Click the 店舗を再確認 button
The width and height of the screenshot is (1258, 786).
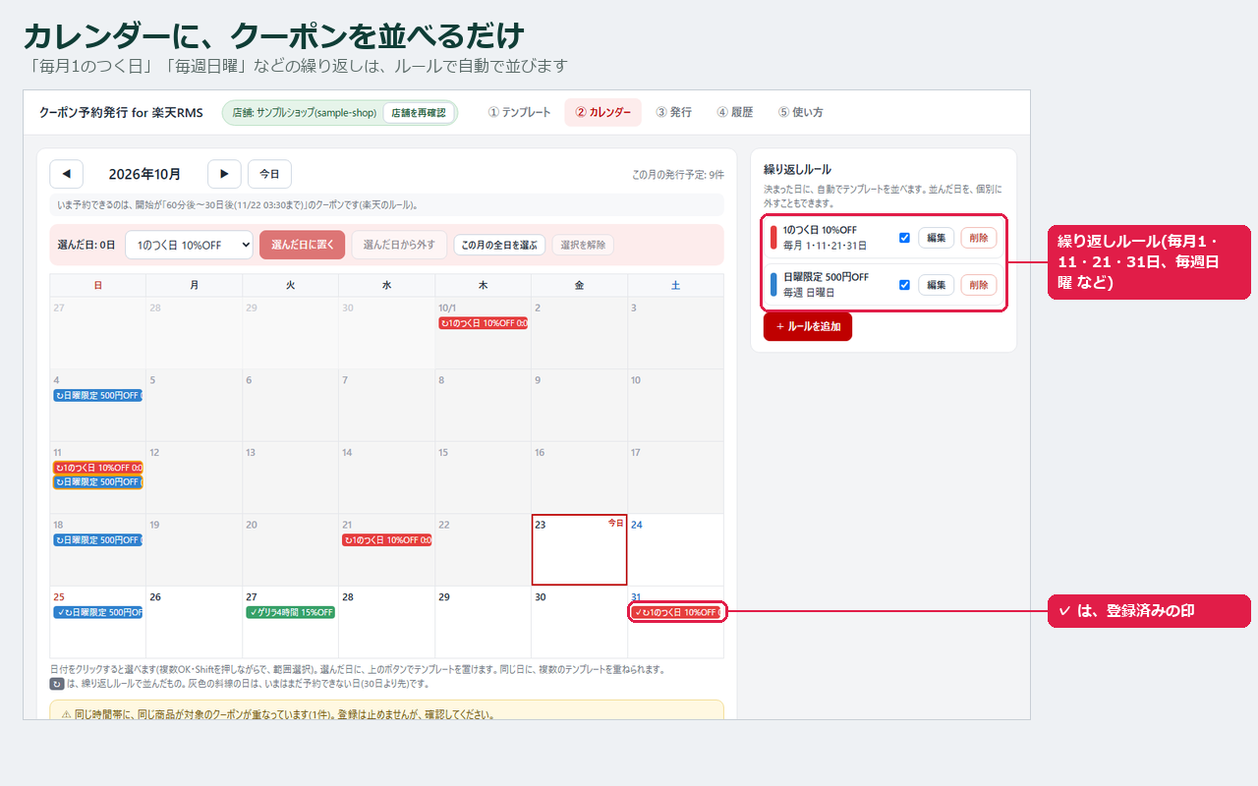point(419,113)
